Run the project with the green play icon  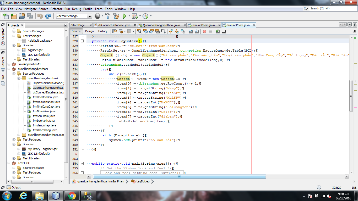(124, 16)
